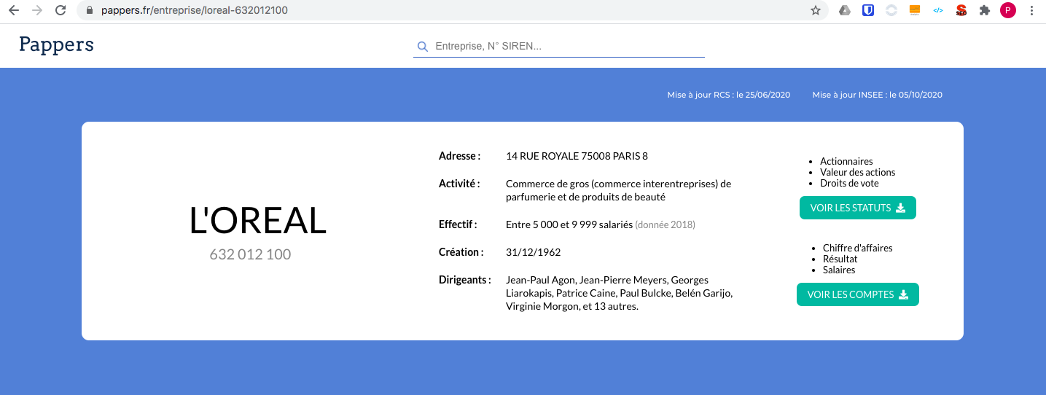Click the Pappers logo
The image size is (1046, 395).
56,44
